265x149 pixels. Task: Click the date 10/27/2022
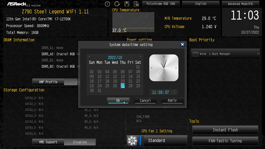pyautogui.click(x=250, y=32)
